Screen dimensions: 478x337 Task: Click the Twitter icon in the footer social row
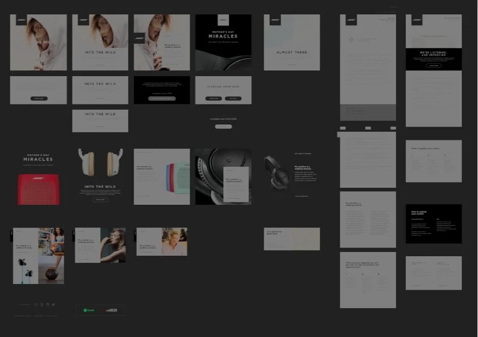tap(53, 304)
